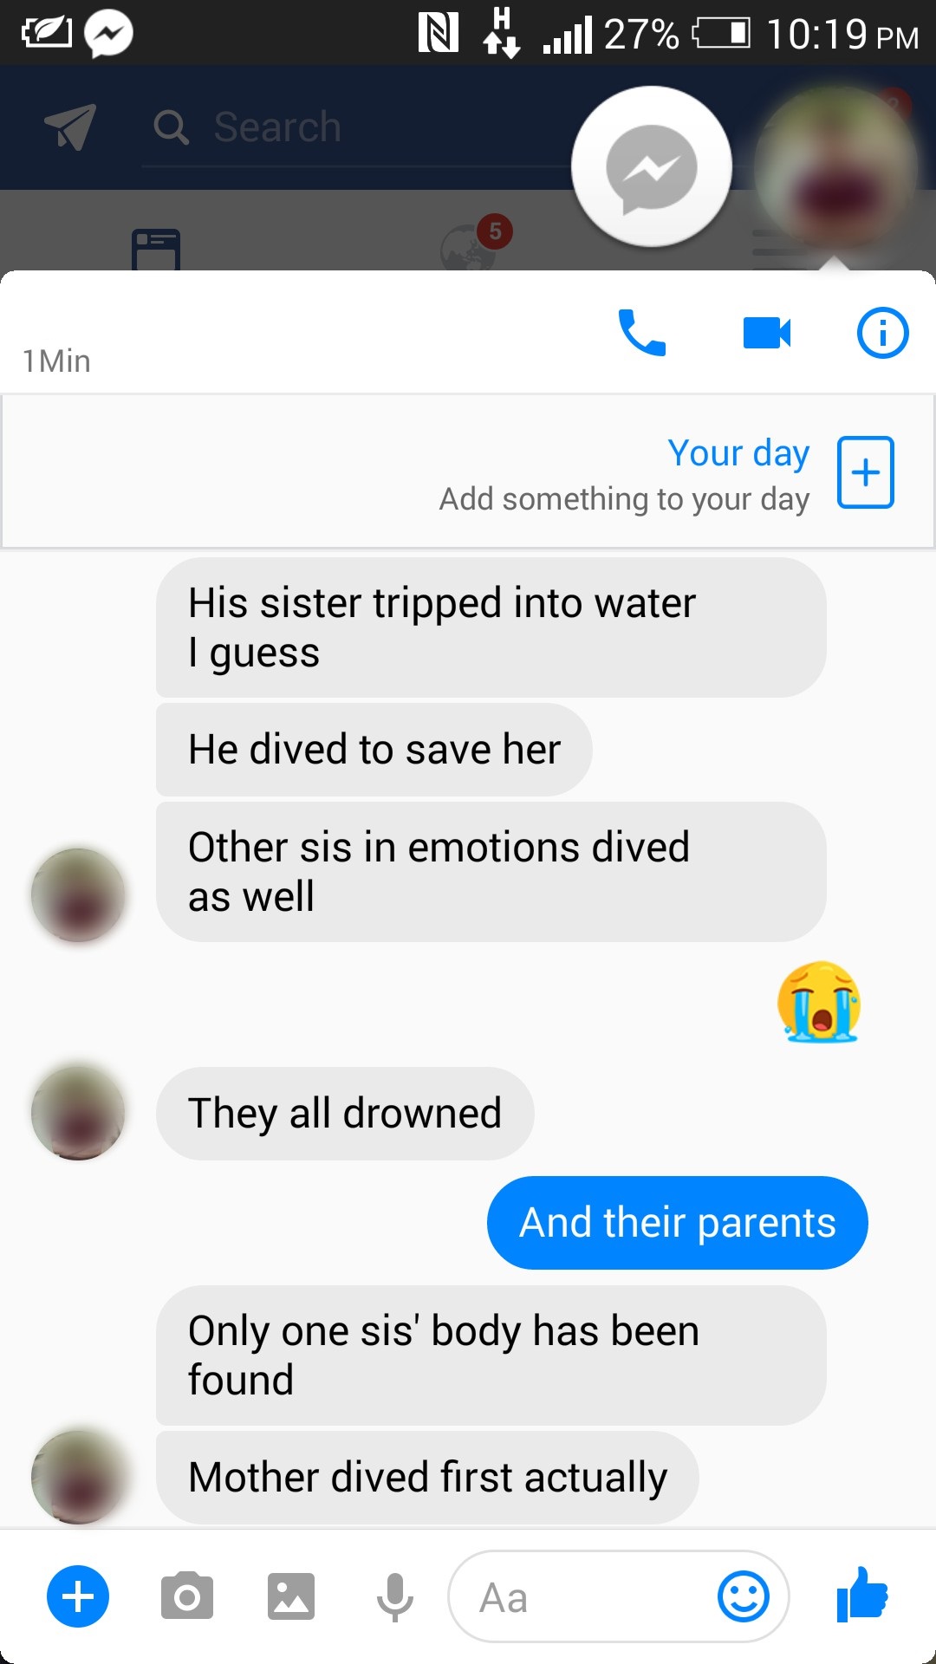Open Search bar in Facebook header
The width and height of the screenshot is (936, 1664).
coord(355,127)
